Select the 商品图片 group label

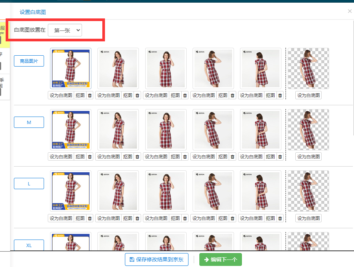pyautogui.click(x=29, y=61)
